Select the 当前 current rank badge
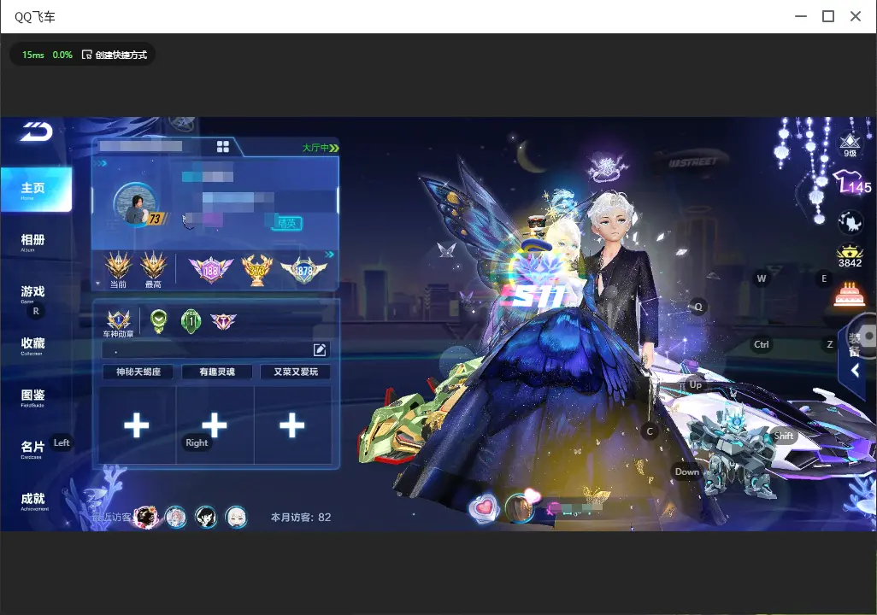 point(119,269)
